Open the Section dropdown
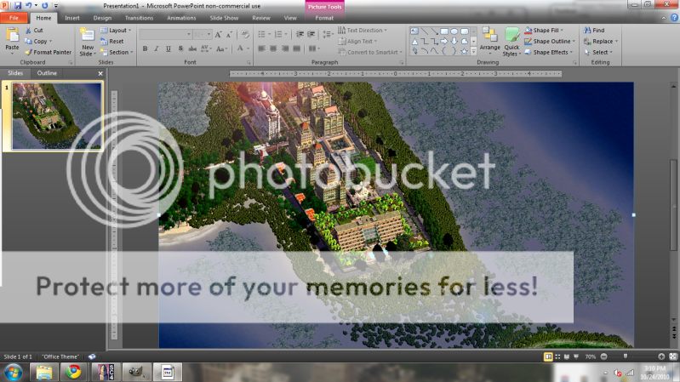The height and width of the screenshot is (382, 680). click(117, 52)
